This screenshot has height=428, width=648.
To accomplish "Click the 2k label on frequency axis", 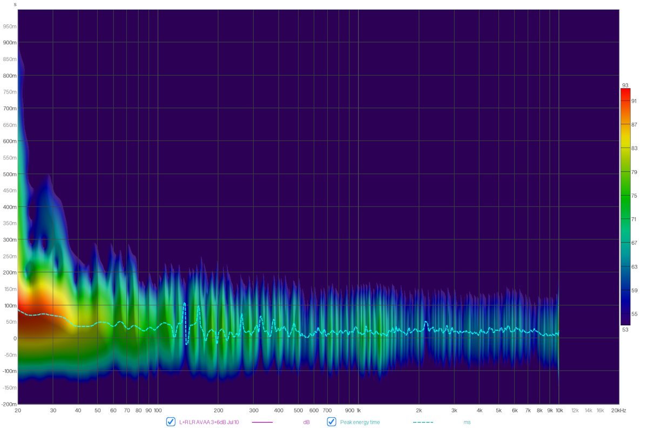I will pos(418,411).
